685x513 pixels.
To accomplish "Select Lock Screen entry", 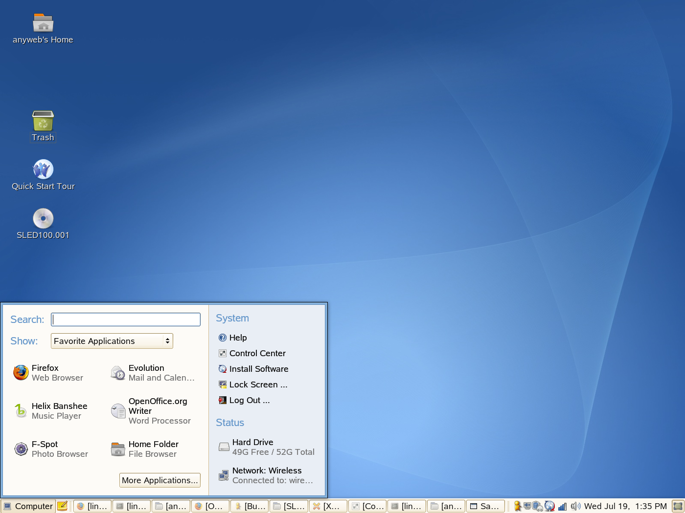I will pos(253,385).
